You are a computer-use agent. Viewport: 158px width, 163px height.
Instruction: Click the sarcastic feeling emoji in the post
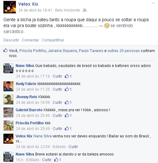point(107,26)
